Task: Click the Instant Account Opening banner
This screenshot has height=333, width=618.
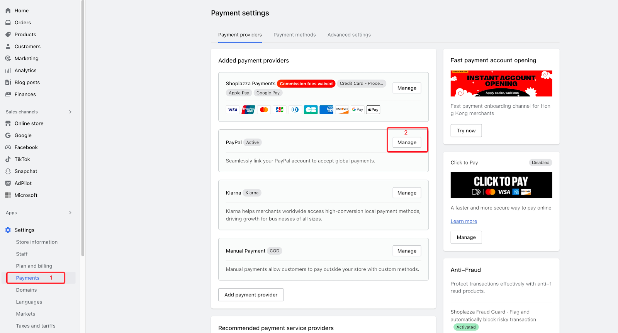Action: (x=501, y=83)
